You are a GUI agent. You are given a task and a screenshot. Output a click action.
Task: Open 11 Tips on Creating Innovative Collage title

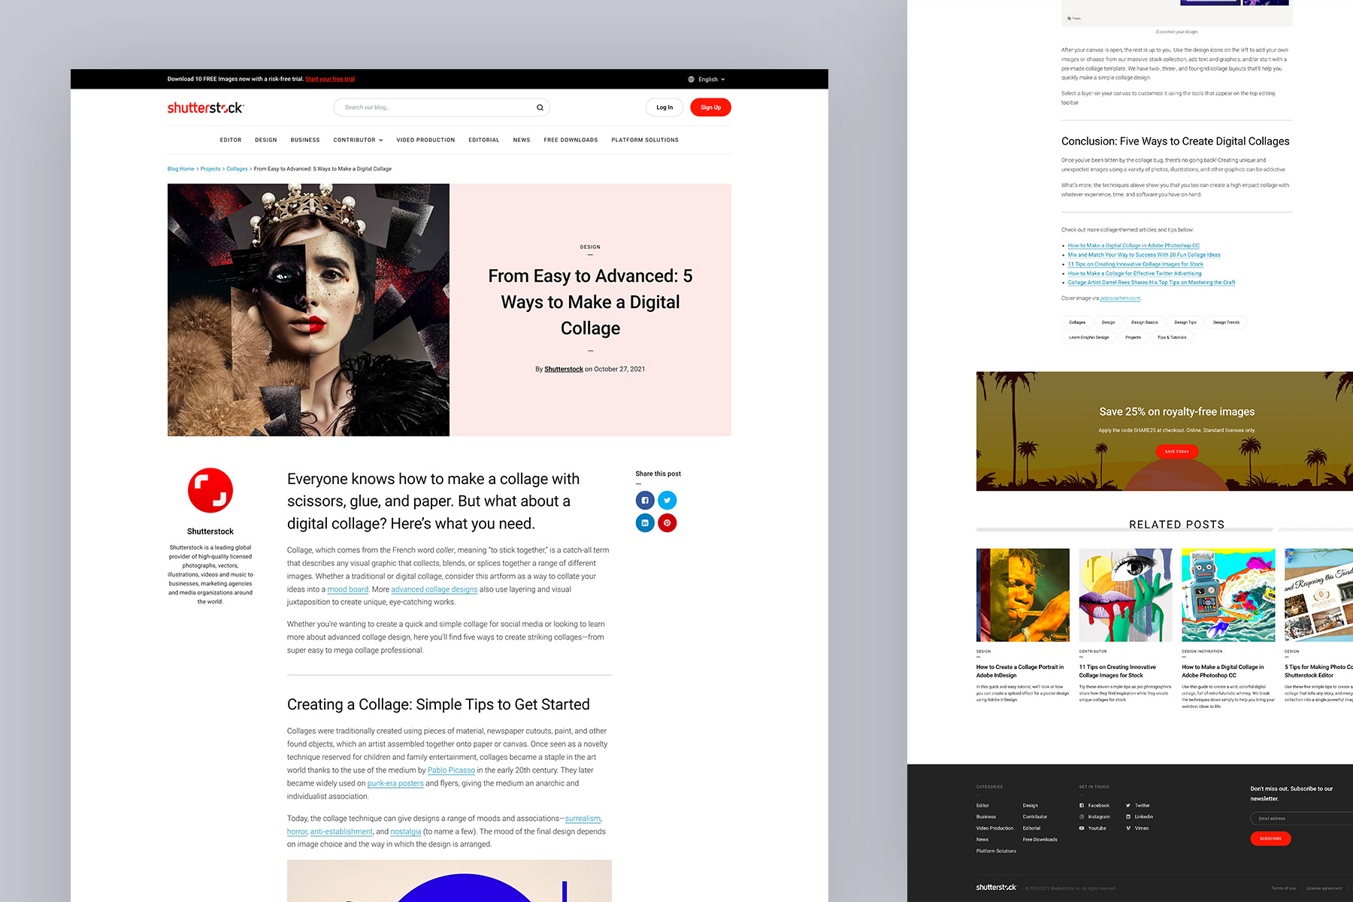(1118, 671)
